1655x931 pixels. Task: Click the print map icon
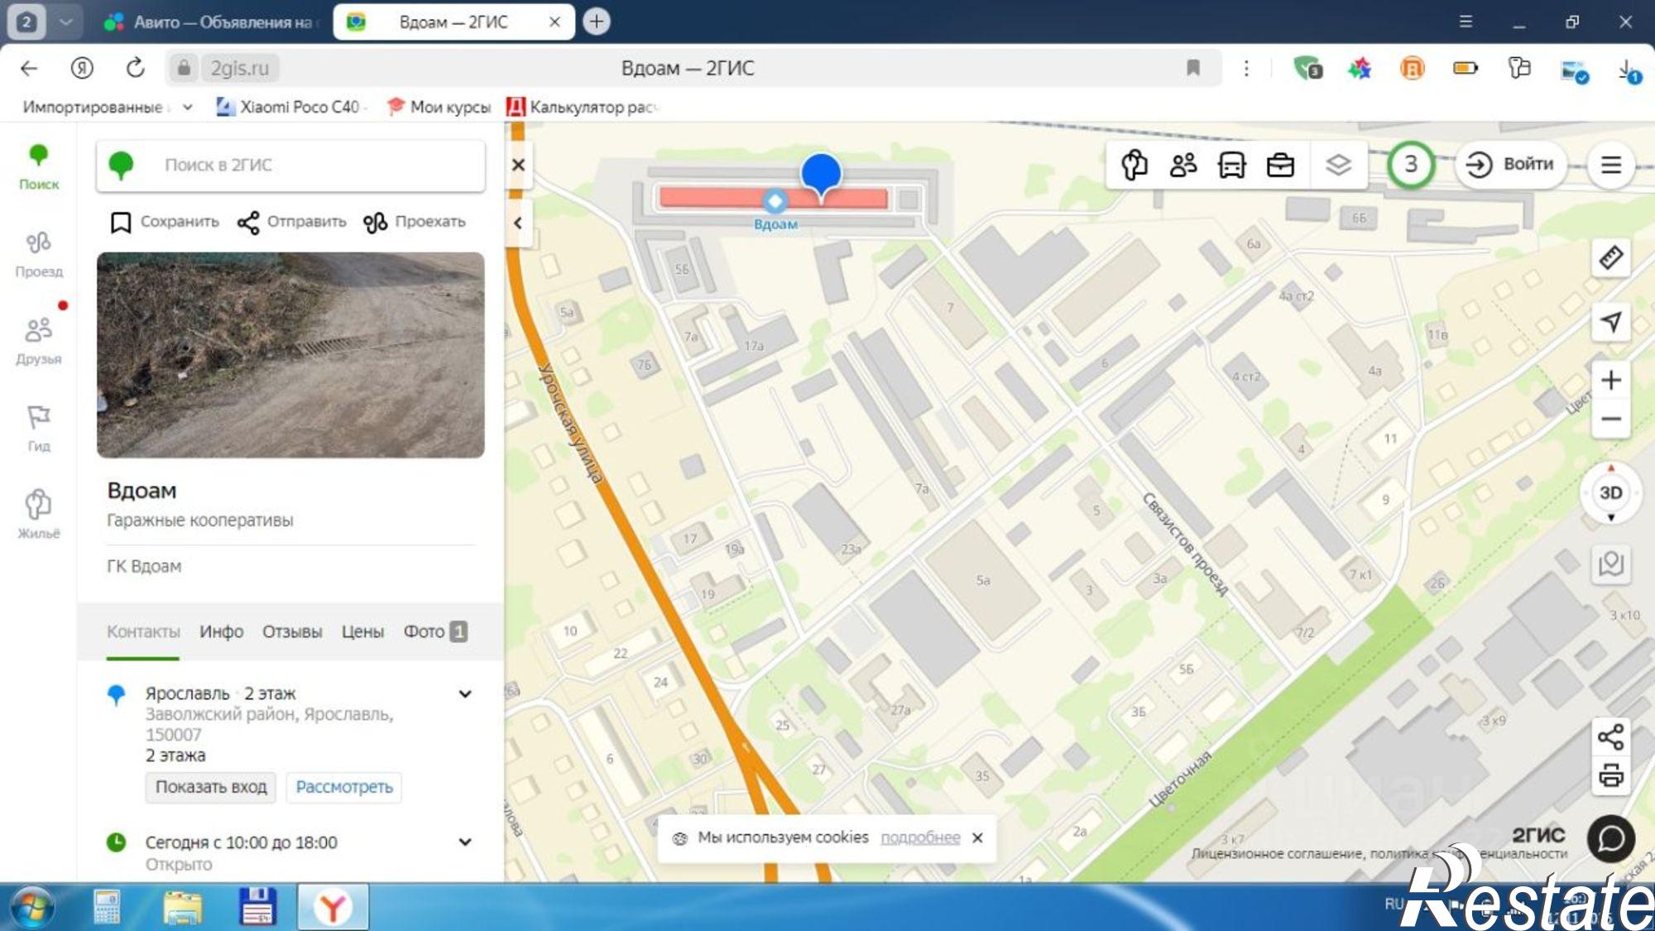click(x=1610, y=776)
